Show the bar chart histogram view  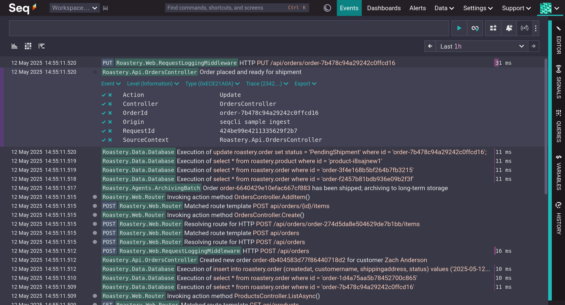point(14,46)
